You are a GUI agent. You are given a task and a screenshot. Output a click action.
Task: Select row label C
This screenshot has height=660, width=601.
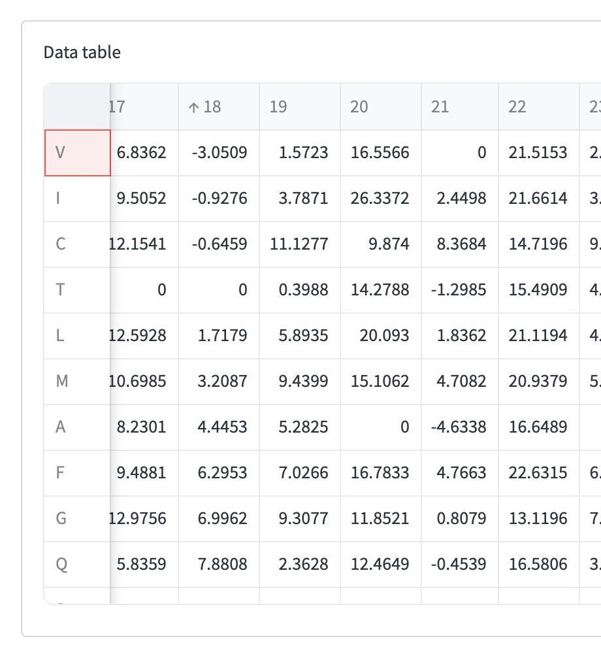click(77, 244)
